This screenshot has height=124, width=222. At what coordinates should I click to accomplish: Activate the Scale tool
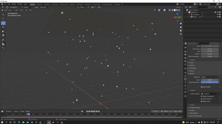[x=3, y=31]
